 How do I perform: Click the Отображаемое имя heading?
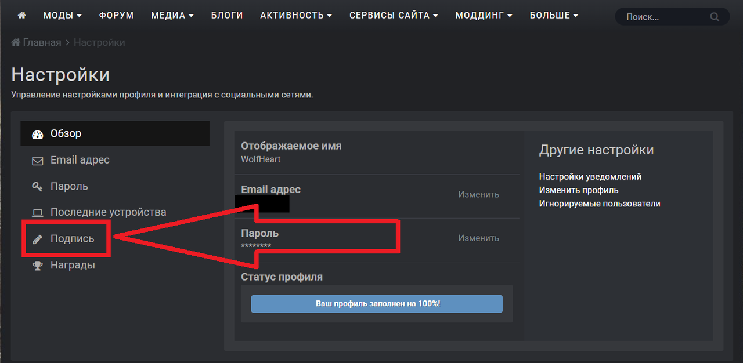pos(291,146)
